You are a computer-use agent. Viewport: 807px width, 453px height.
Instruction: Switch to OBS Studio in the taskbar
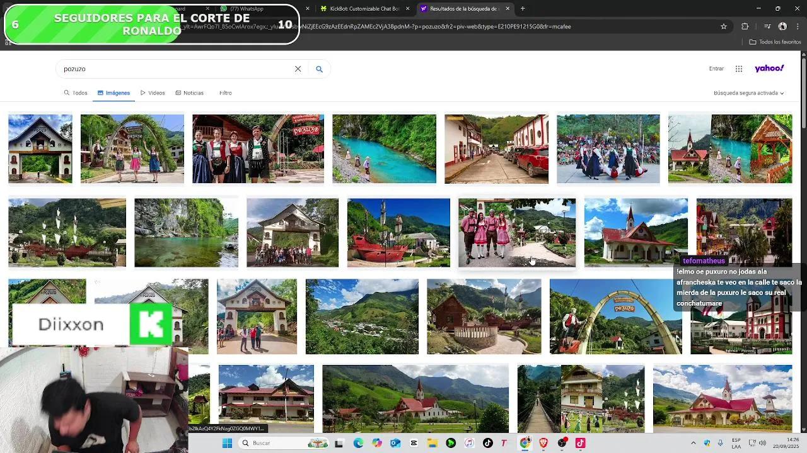coord(562,443)
